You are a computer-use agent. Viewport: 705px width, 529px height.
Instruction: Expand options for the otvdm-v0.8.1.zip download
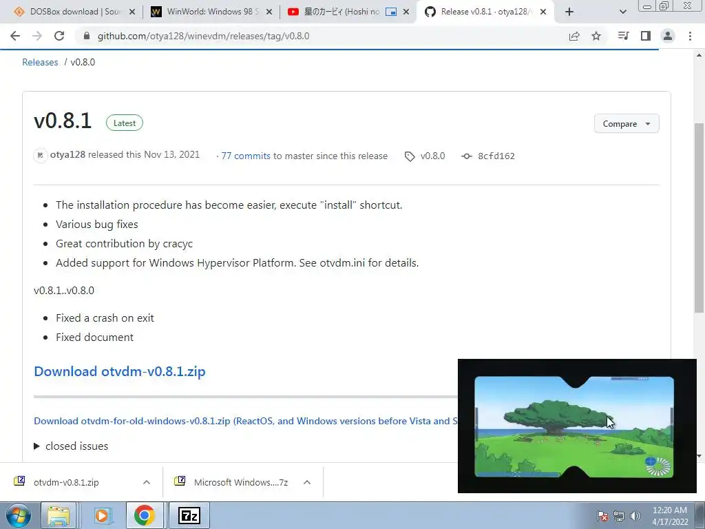tap(147, 482)
